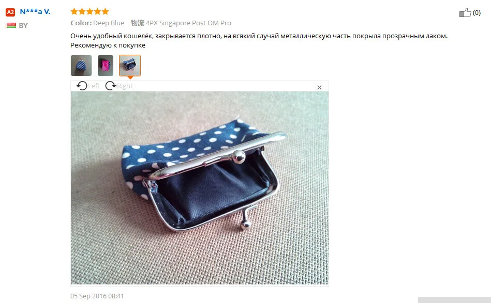Click the orange A2 buyer level badge
491x303 pixels.
[x=10, y=12]
